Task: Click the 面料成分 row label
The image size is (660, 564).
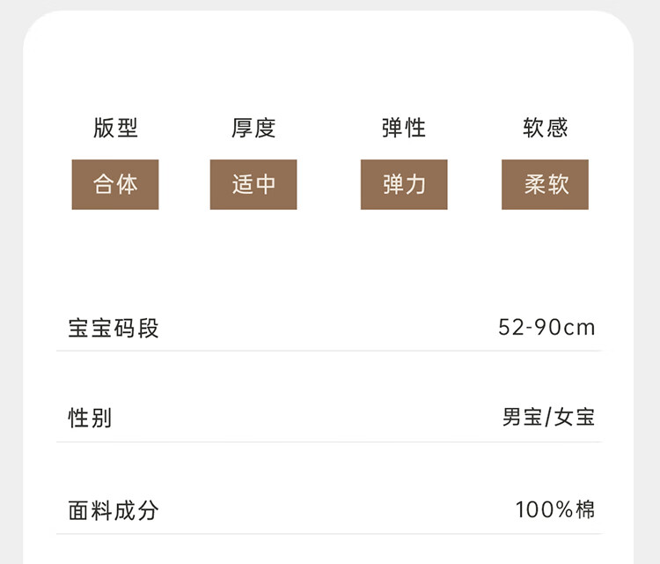Action: point(114,509)
